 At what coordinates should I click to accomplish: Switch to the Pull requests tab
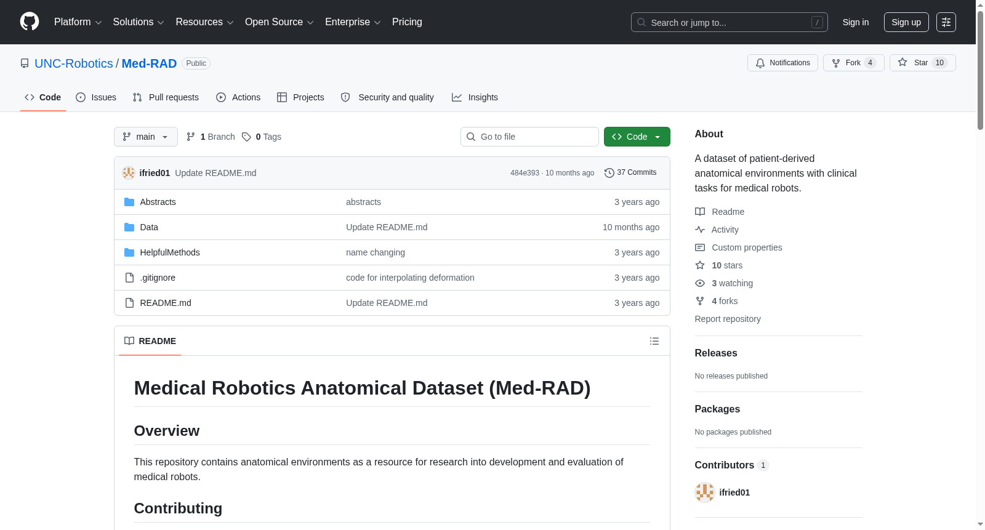(x=166, y=97)
